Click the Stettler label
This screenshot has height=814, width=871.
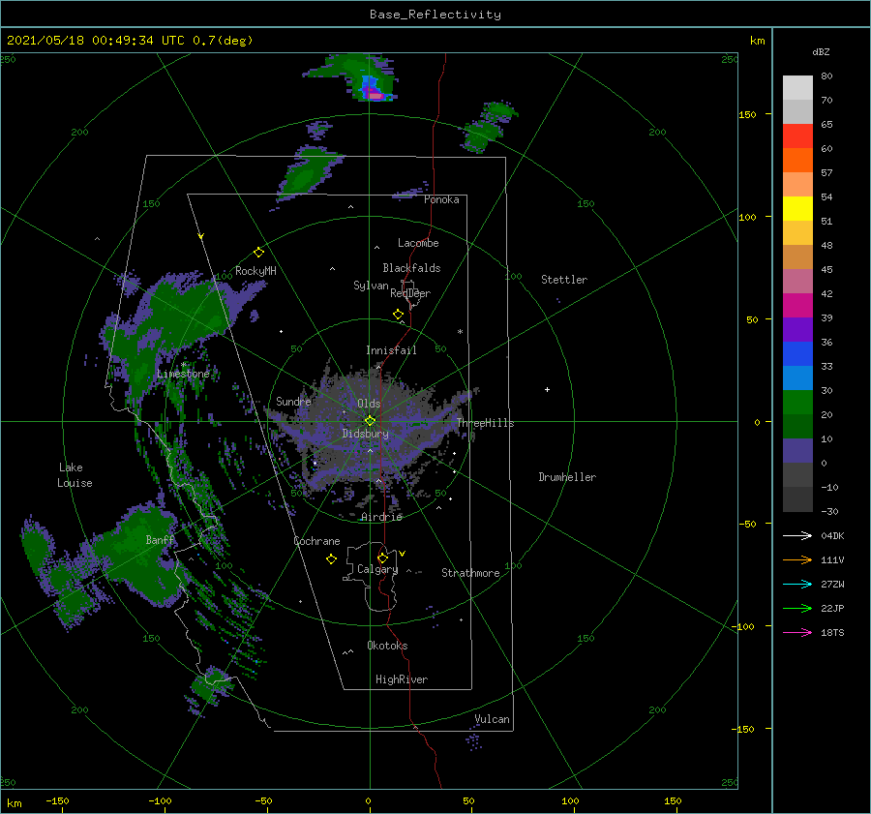pos(564,280)
